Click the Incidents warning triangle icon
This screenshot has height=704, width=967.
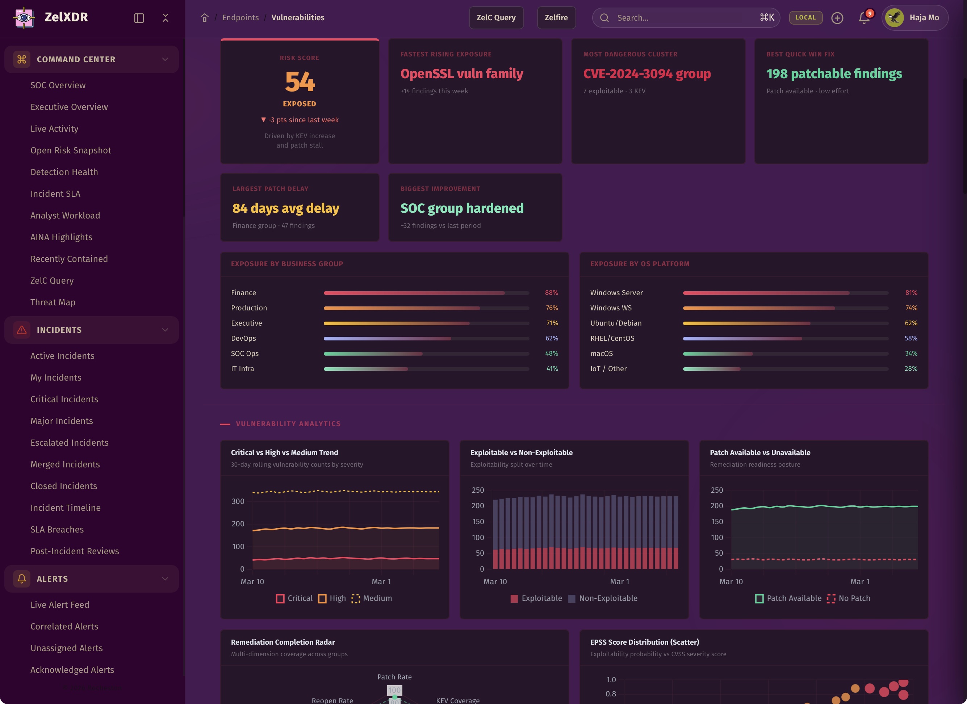point(21,330)
